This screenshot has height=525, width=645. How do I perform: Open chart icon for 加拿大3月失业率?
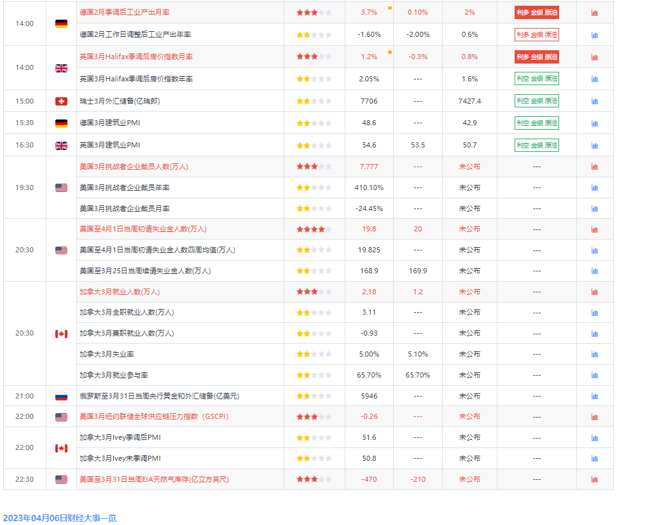tap(594, 355)
